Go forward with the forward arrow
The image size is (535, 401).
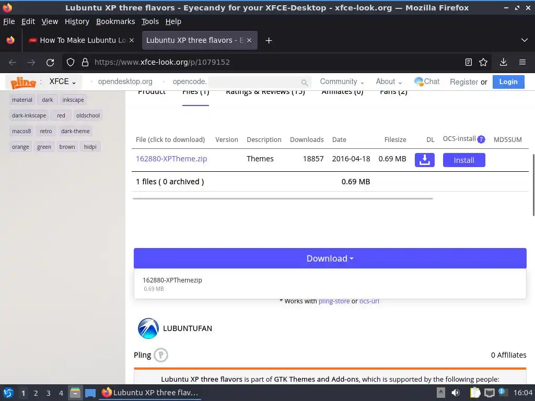pyautogui.click(x=31, y=63)
